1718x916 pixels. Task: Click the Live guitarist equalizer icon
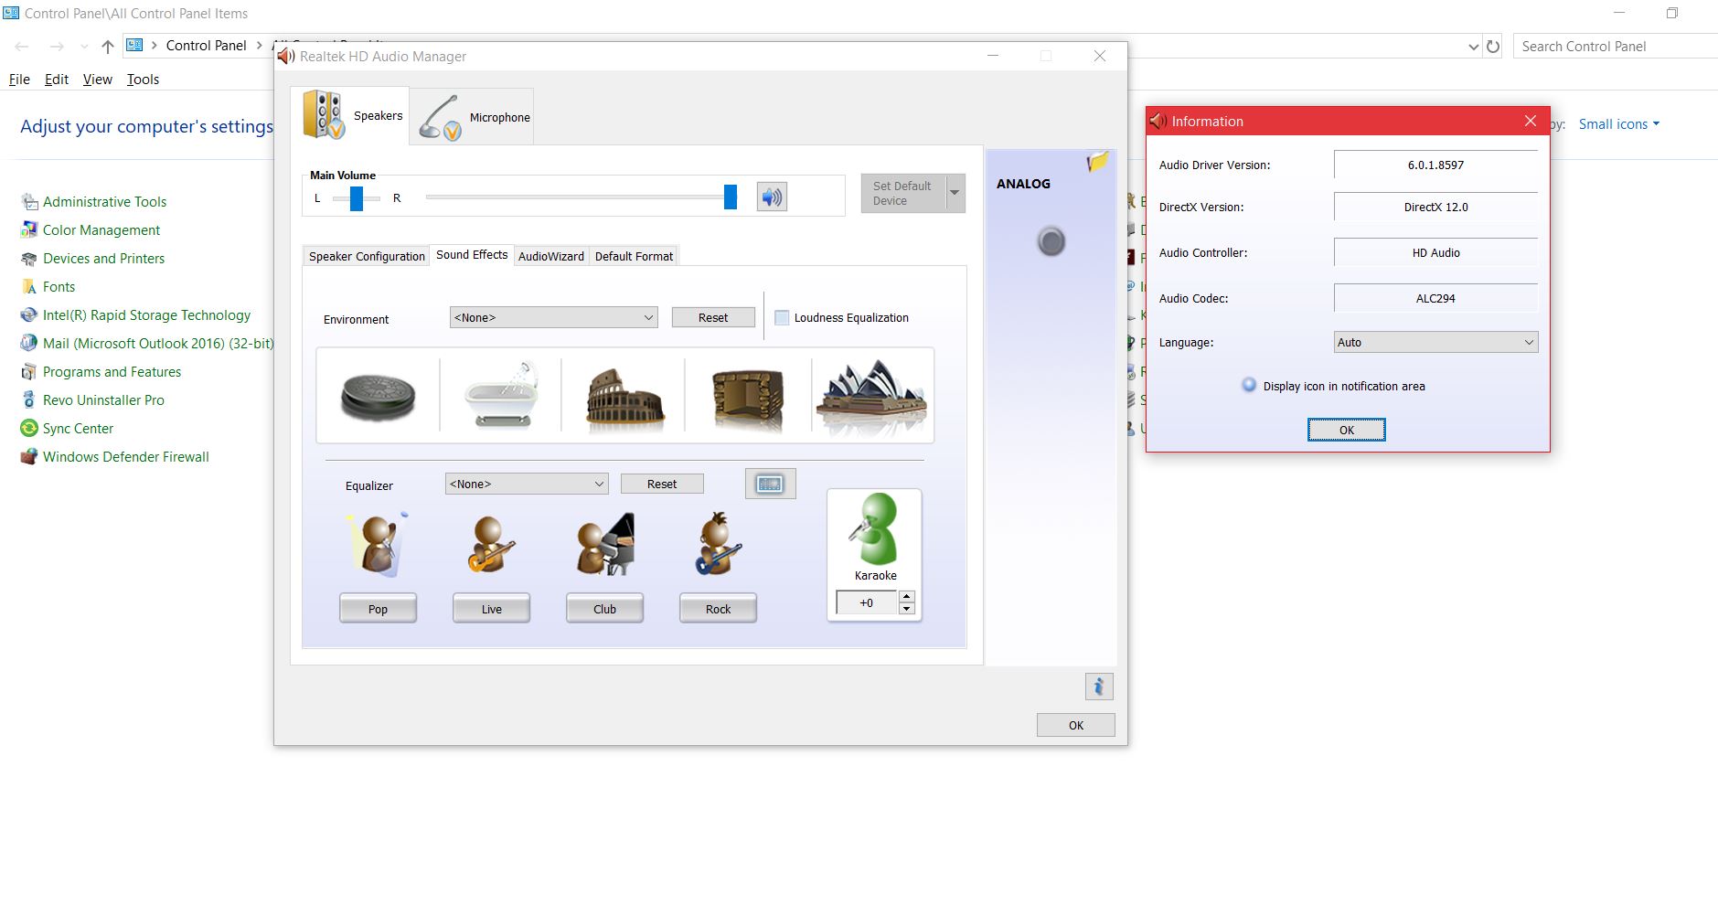pyautogui.click(x=491, y=545)
